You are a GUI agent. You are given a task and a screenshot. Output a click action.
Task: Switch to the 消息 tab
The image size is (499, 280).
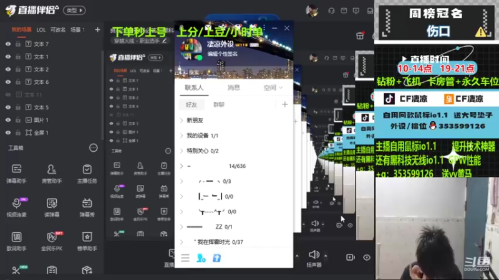tap(233, 88)
